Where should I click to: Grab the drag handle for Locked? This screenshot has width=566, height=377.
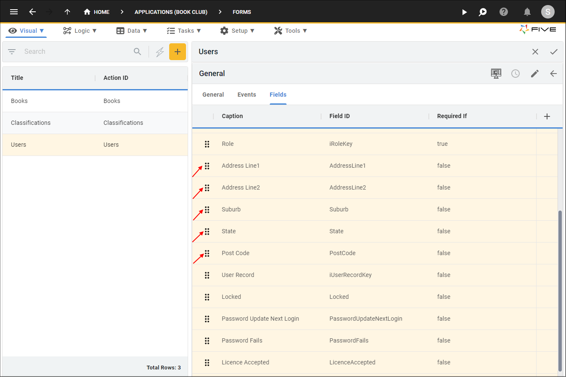[207, 297]
